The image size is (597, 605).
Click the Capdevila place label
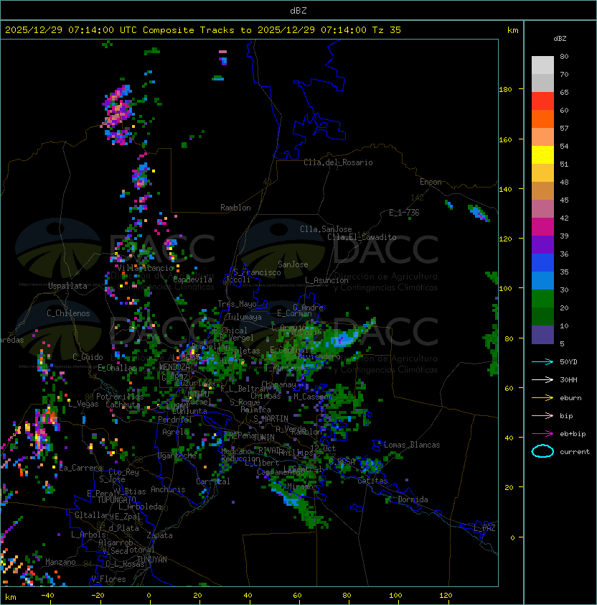[193, 280]
